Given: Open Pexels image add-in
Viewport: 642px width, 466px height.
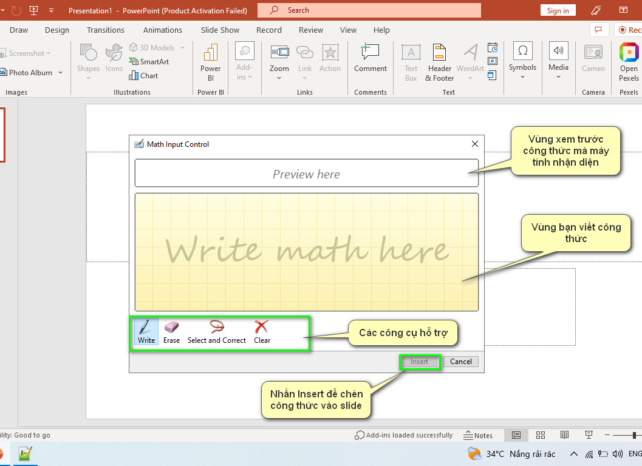Looking at the screenshot, I should [629, 62].
